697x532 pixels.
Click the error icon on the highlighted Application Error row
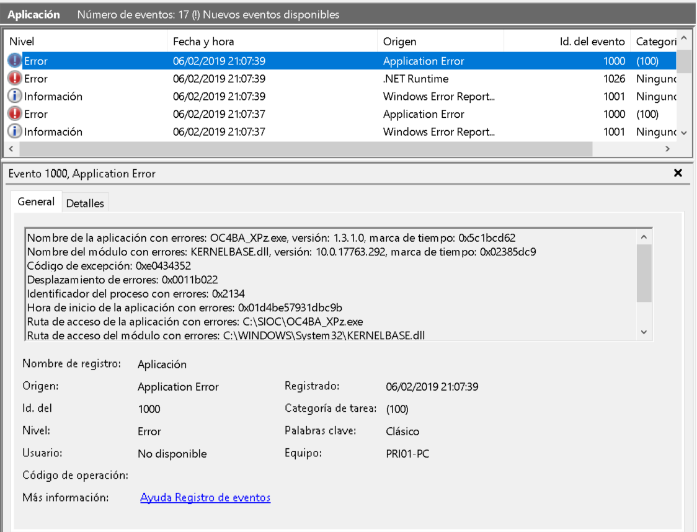point(14,61)
